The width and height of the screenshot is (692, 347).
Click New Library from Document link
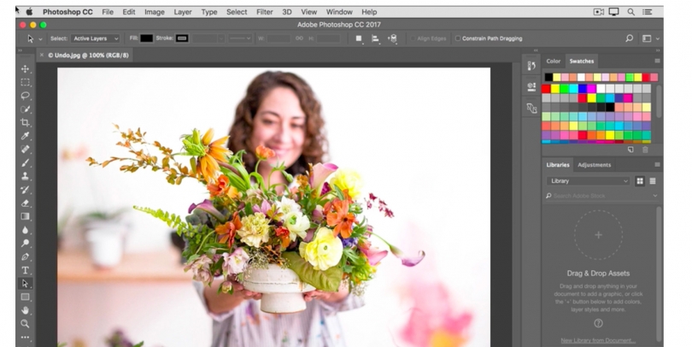pos(598,340)
